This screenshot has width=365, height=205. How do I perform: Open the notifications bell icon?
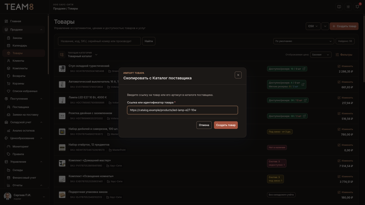[357, 7]
